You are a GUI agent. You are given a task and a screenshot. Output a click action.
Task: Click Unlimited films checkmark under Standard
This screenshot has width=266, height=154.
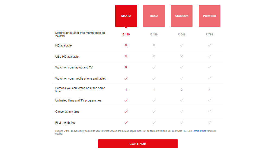[182, 100]
